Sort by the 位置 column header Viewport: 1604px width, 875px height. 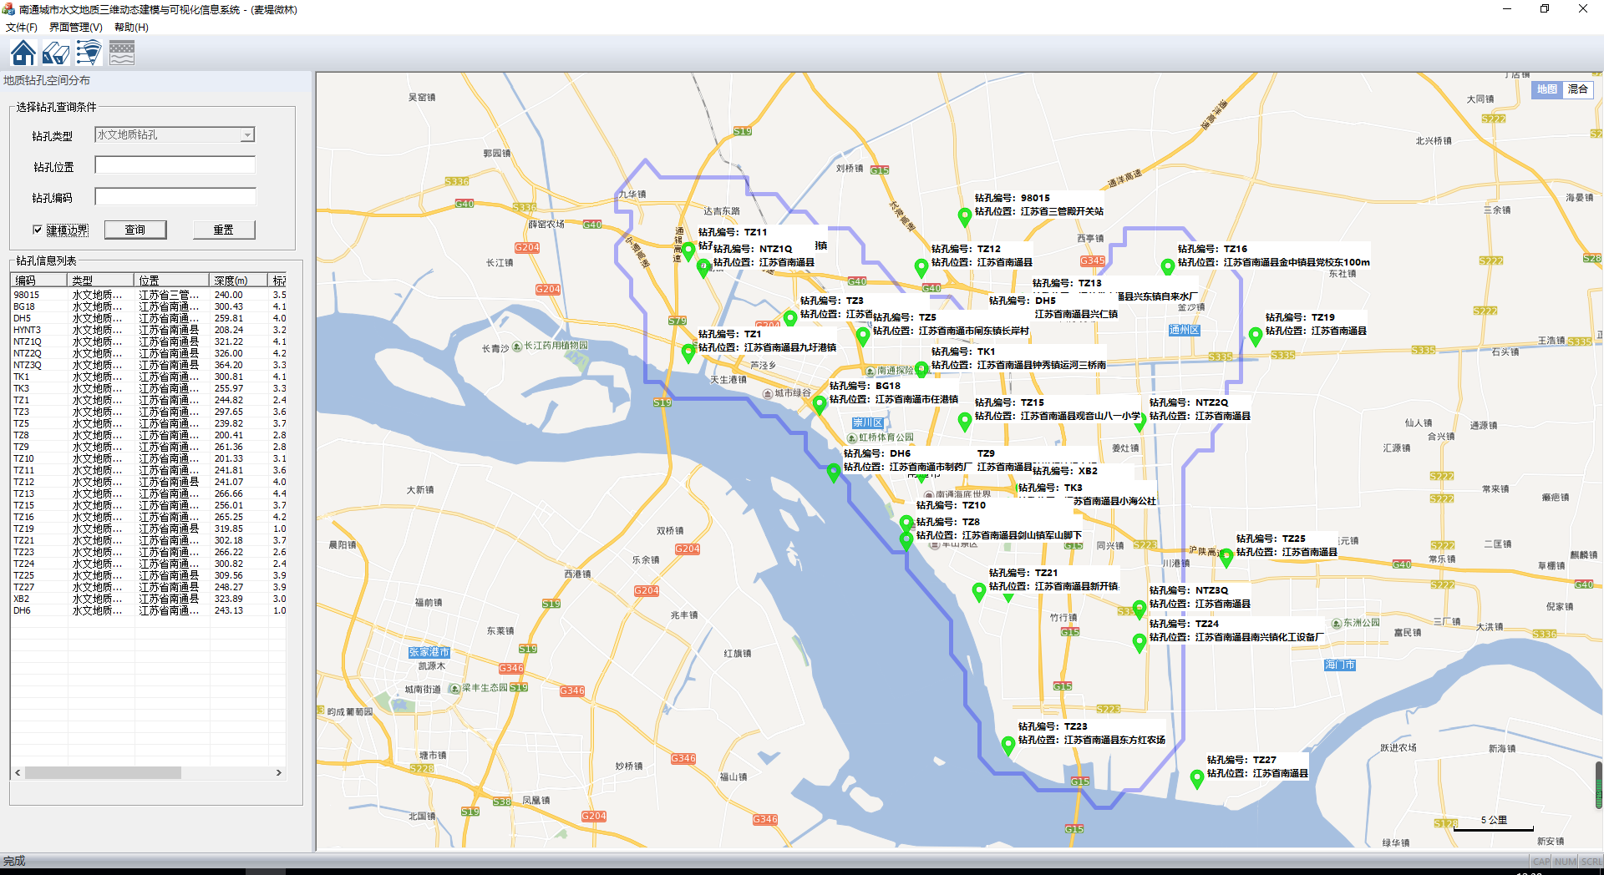coord(173,281)
